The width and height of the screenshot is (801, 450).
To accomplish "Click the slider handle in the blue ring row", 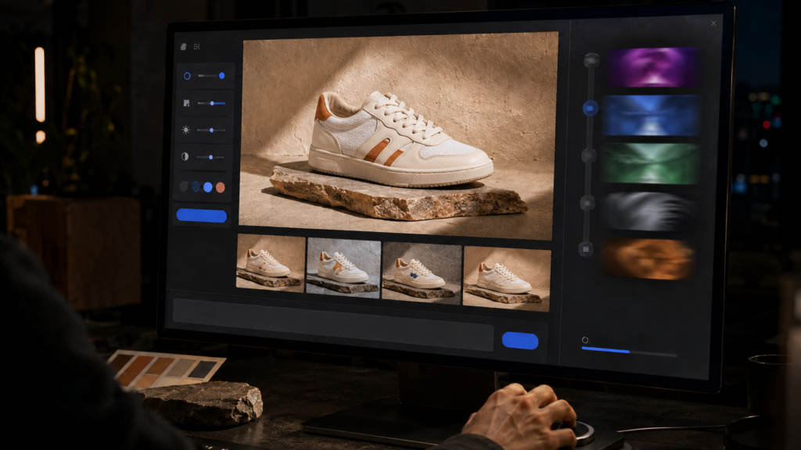I will coord(221,76).
